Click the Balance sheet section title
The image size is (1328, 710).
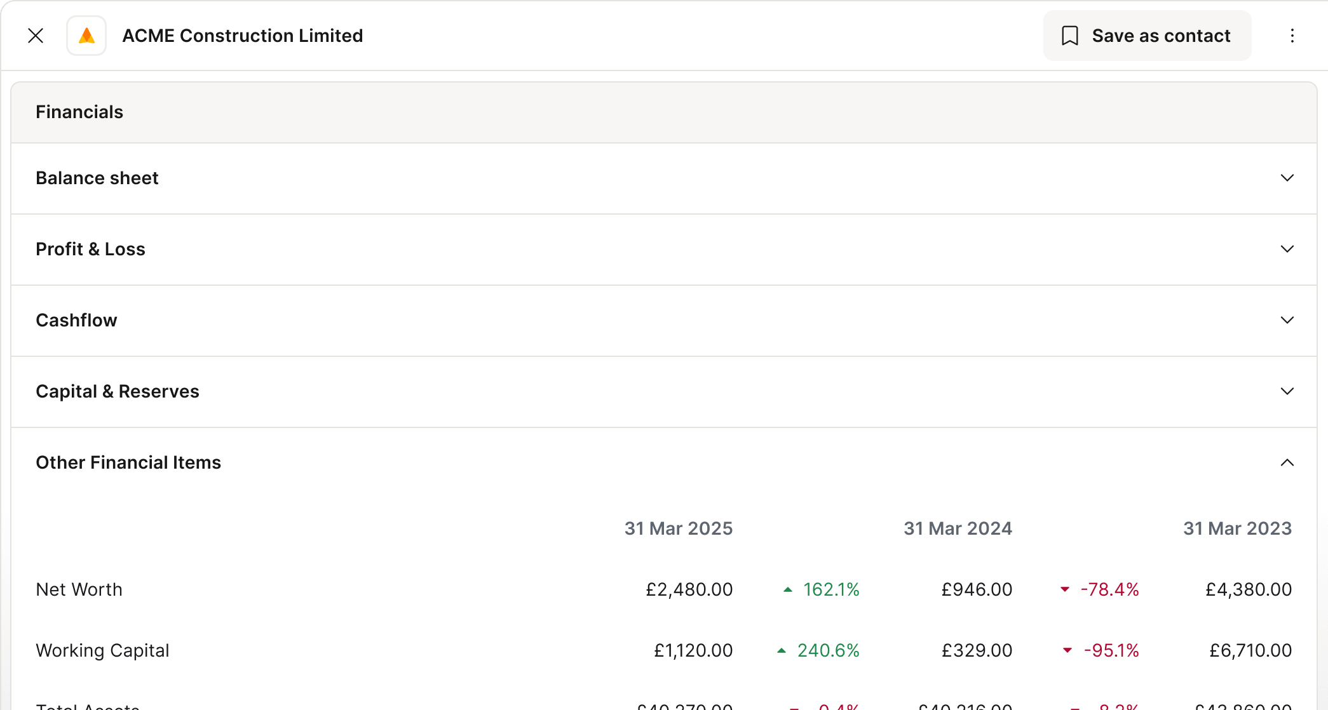pyautogui.click(x=97, y=178)
